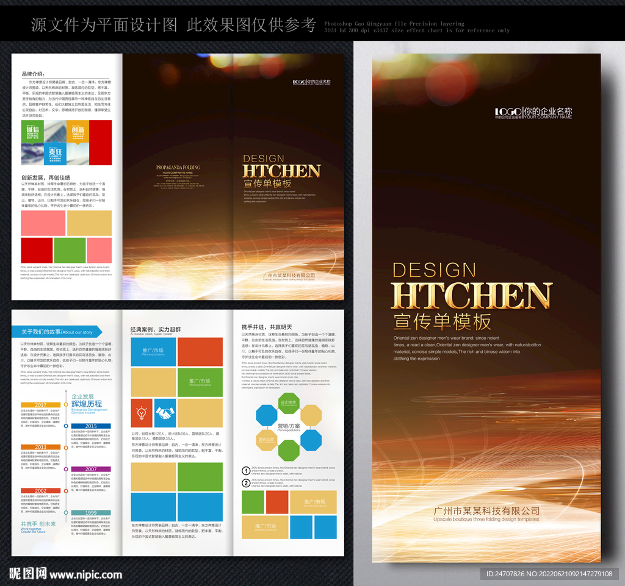Image resolution: width=625 pixels, height=586 pixels.
Task: Click the large DESIGN word on right cover
Action: 435,270
